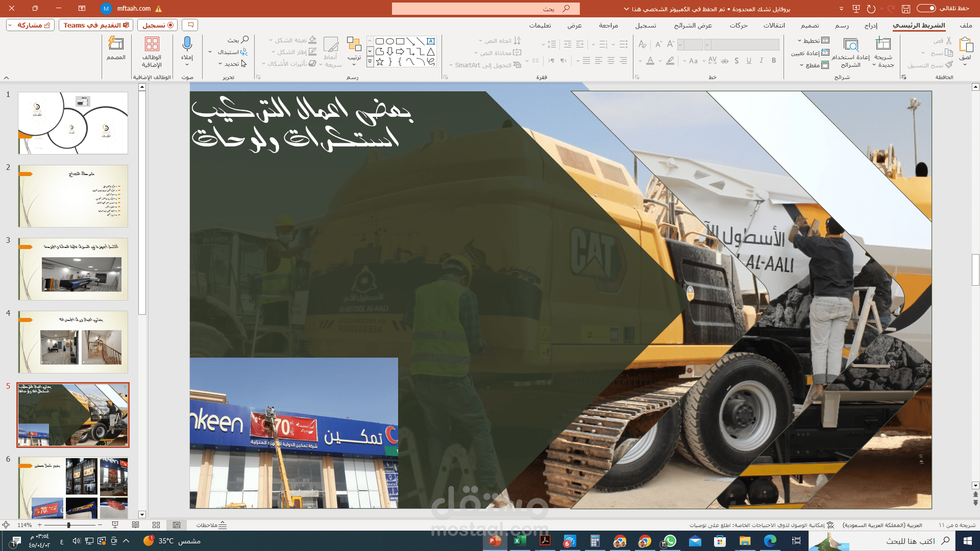Image resolution: width=980 pixels, height=551 pixels.
Task: Expand the shapes gallery More arrow
Action: (370, 62)
